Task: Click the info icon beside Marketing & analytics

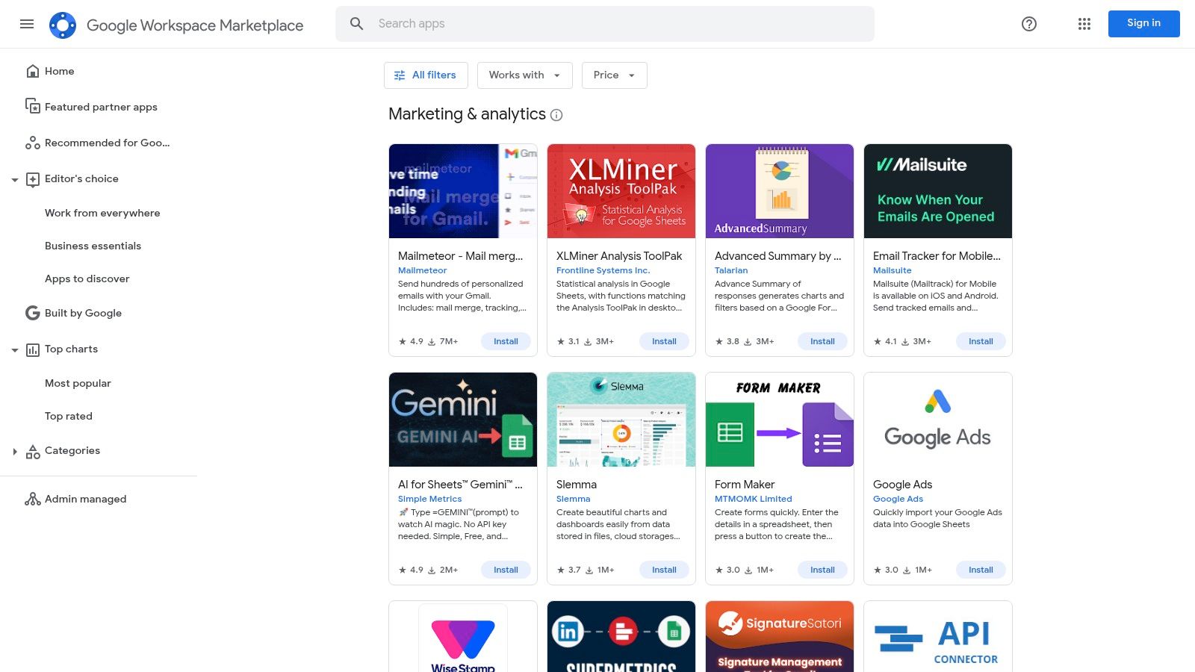Action: pos(556,115)
